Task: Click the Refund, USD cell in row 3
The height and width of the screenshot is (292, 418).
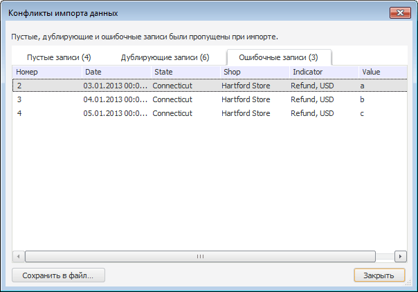Action: click(313, 99)
